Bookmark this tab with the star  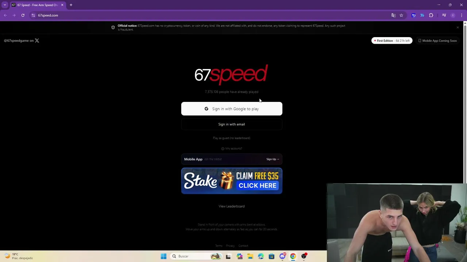pos(401,15)
